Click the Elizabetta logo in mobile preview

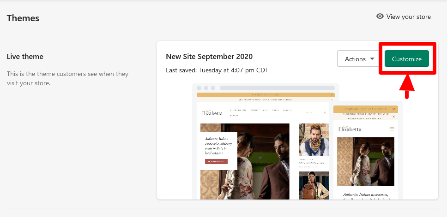pos(350,129)
